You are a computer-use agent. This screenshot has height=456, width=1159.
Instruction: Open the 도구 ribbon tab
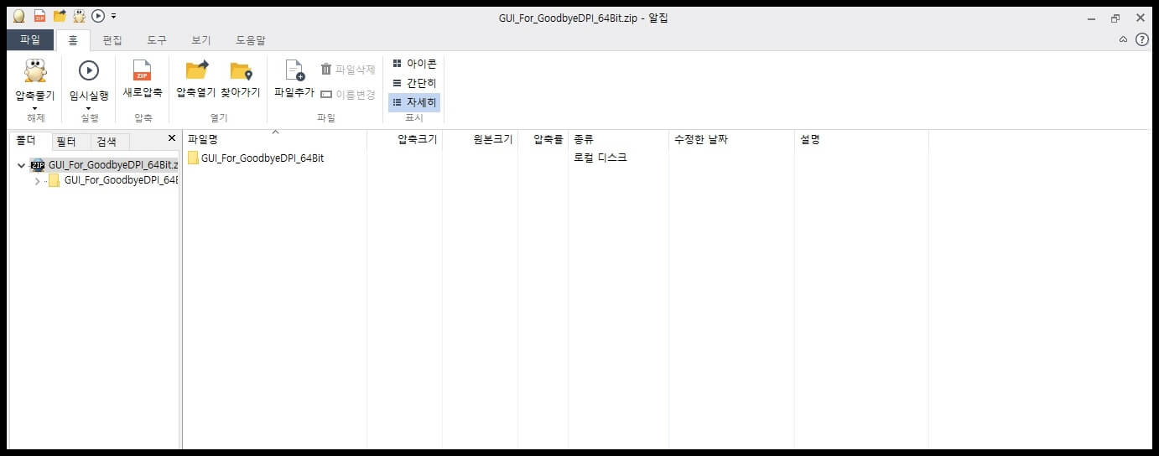coord(157,39)
